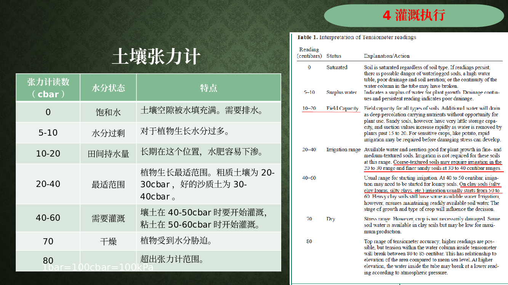Screen dimensions: 508x285
Task: Select the "最适范围" status cell
Action: point(108,185)
